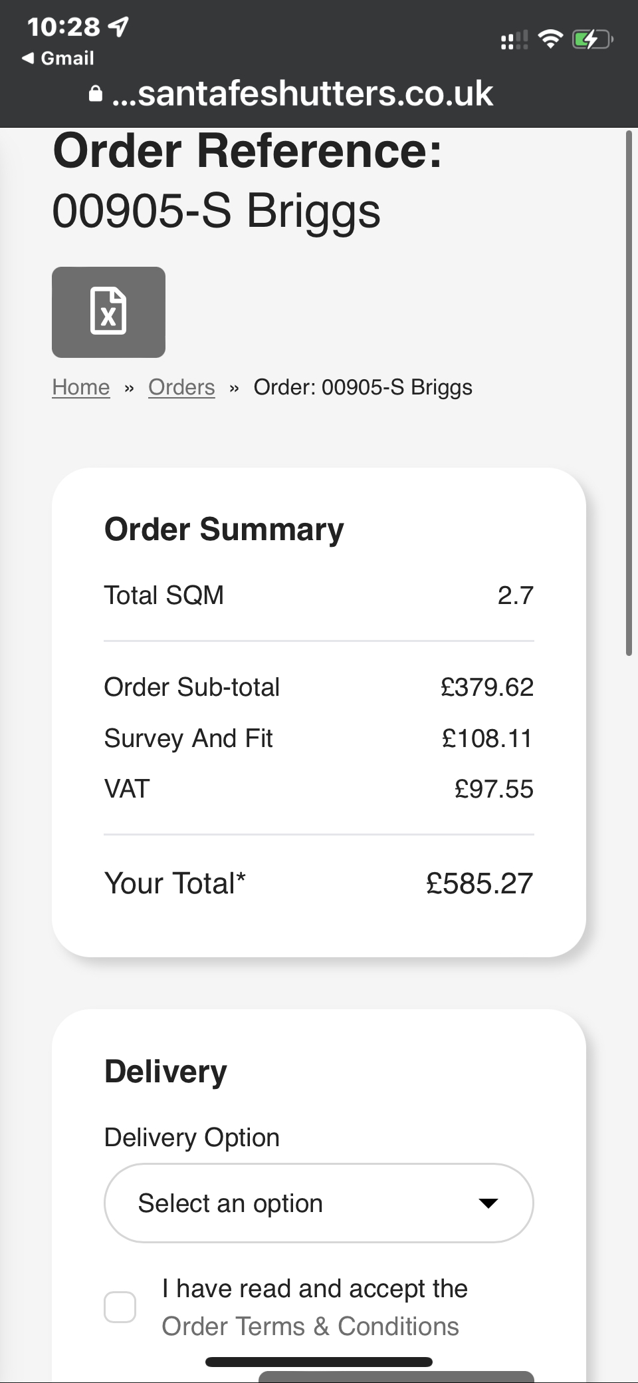Go to Home via the breadcrumb
Viewport: 638px width, 1383px height.
(x=81, y=387)
